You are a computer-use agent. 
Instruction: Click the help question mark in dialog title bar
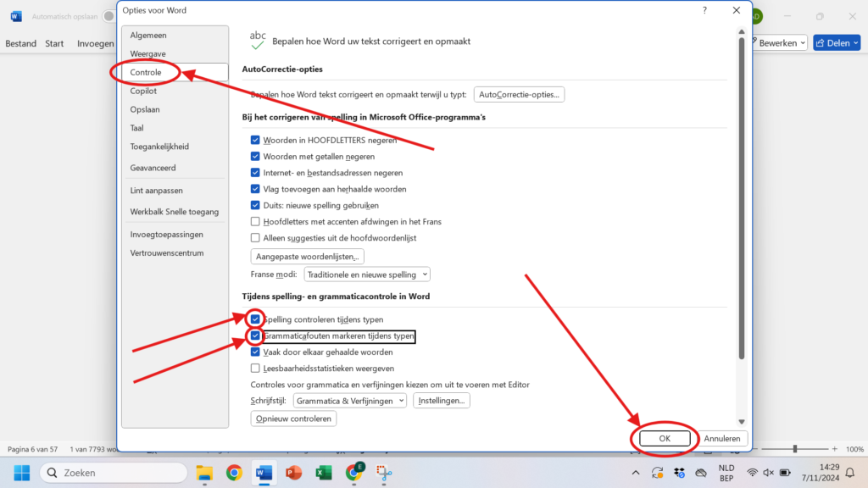pyautogui.click(x=704, y=10)
